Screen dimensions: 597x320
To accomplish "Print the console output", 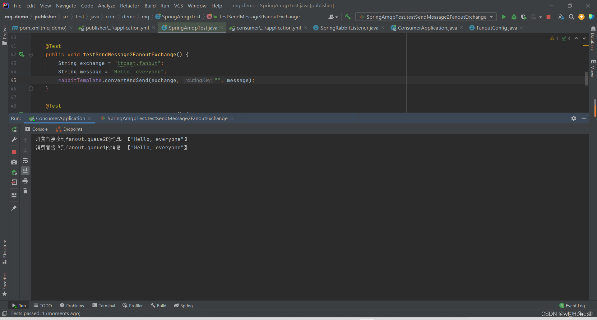I will click(25, 181).
